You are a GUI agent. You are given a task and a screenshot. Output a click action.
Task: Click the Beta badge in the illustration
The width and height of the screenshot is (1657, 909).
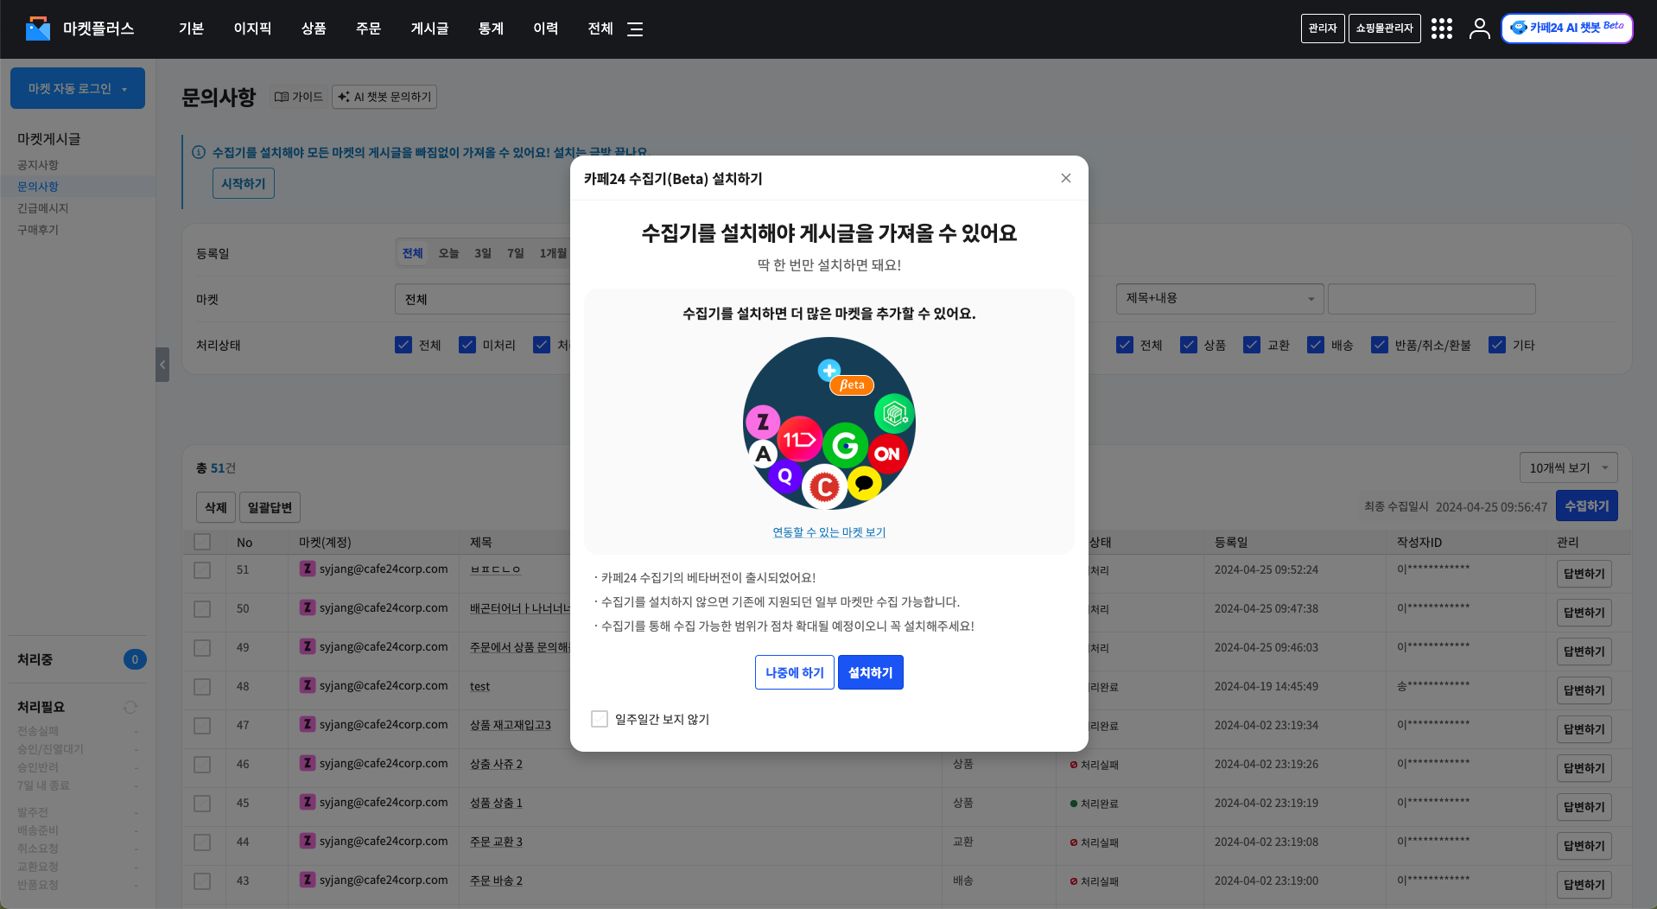[x=852, y=385]
